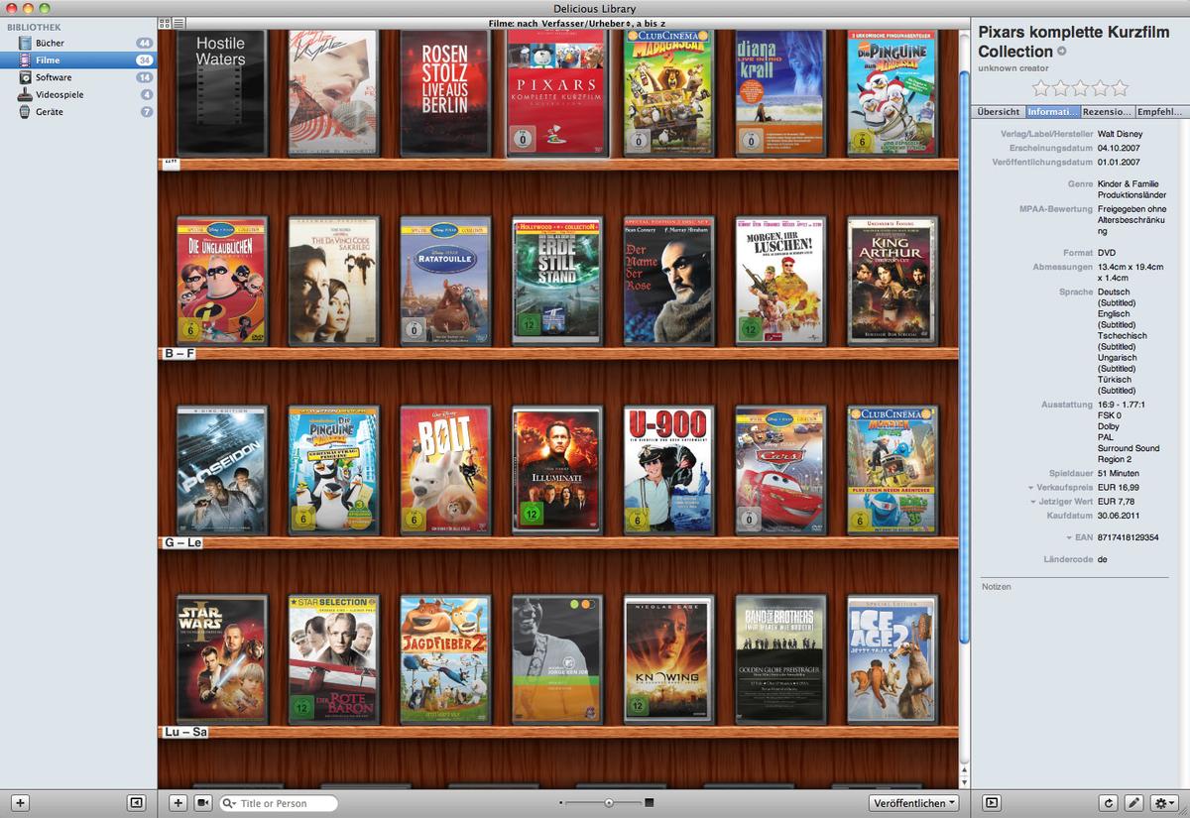
Task: Select the Pixars komplette Kurzfilm Collection cover
Action: click(556, 92)
